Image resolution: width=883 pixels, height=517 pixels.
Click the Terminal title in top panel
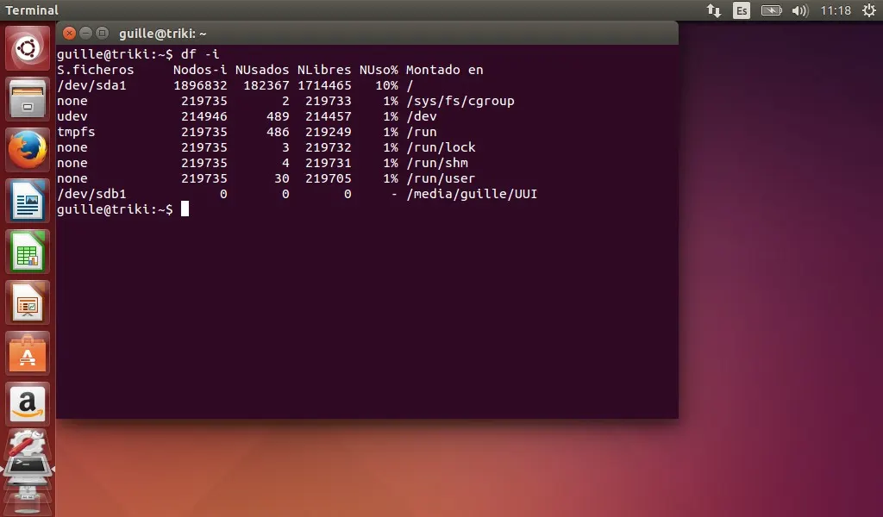pos(32,10)
